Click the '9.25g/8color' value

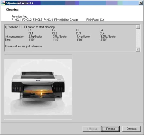[x=108, y=36]
